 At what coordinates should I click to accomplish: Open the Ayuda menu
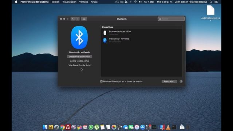pyautogui.click(x=94, y=2)
